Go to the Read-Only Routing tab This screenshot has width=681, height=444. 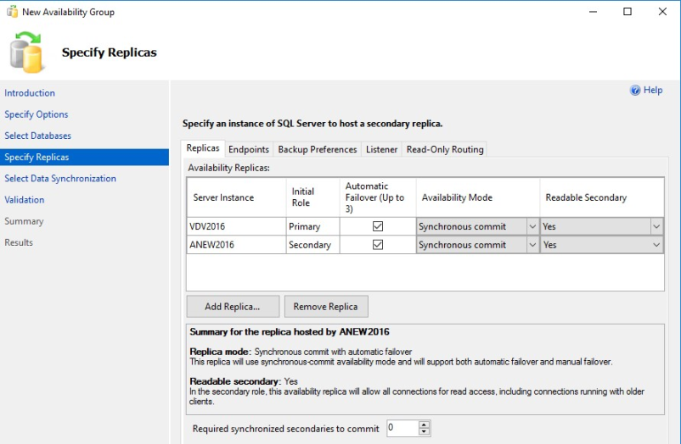coord(445,149)
